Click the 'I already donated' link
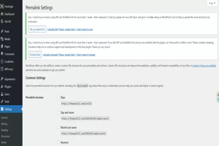219x146 pixels. point(50,55)
